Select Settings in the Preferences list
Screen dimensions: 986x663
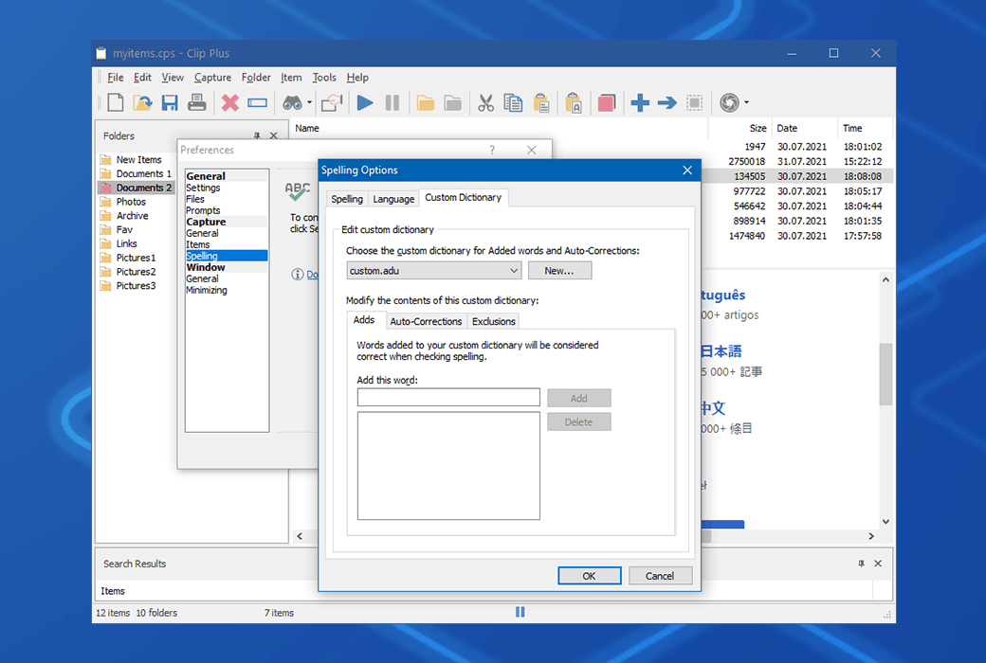point(203,188)
